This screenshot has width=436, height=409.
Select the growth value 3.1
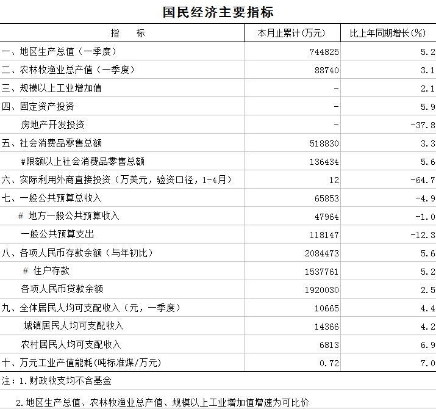pyautogui.click(x=427, y=70)
